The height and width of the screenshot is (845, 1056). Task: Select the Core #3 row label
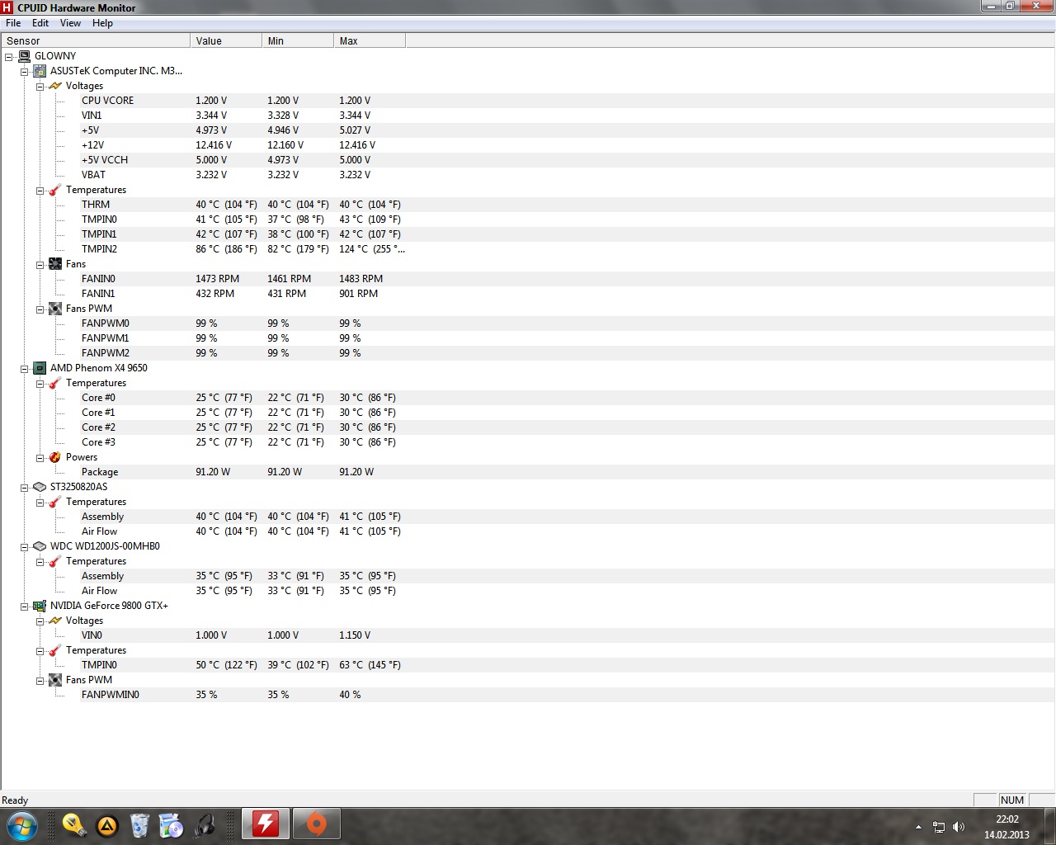coord(98,442)
